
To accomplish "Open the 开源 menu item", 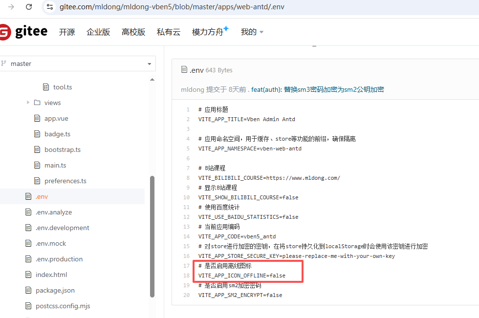I will click(x=67, y=32).
